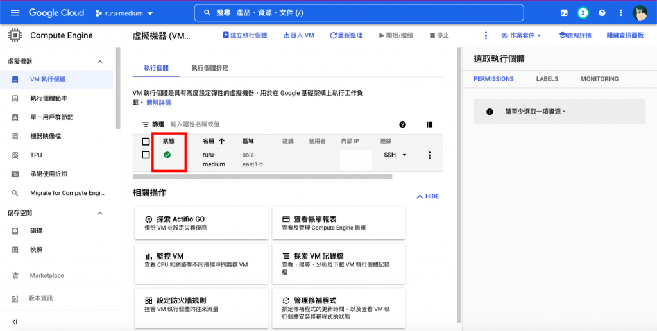This screenshot has height=331, width=657.
Task: Click SSH connect button for ruru-medium
Action: pyautogui.click(x=389, y=155)
